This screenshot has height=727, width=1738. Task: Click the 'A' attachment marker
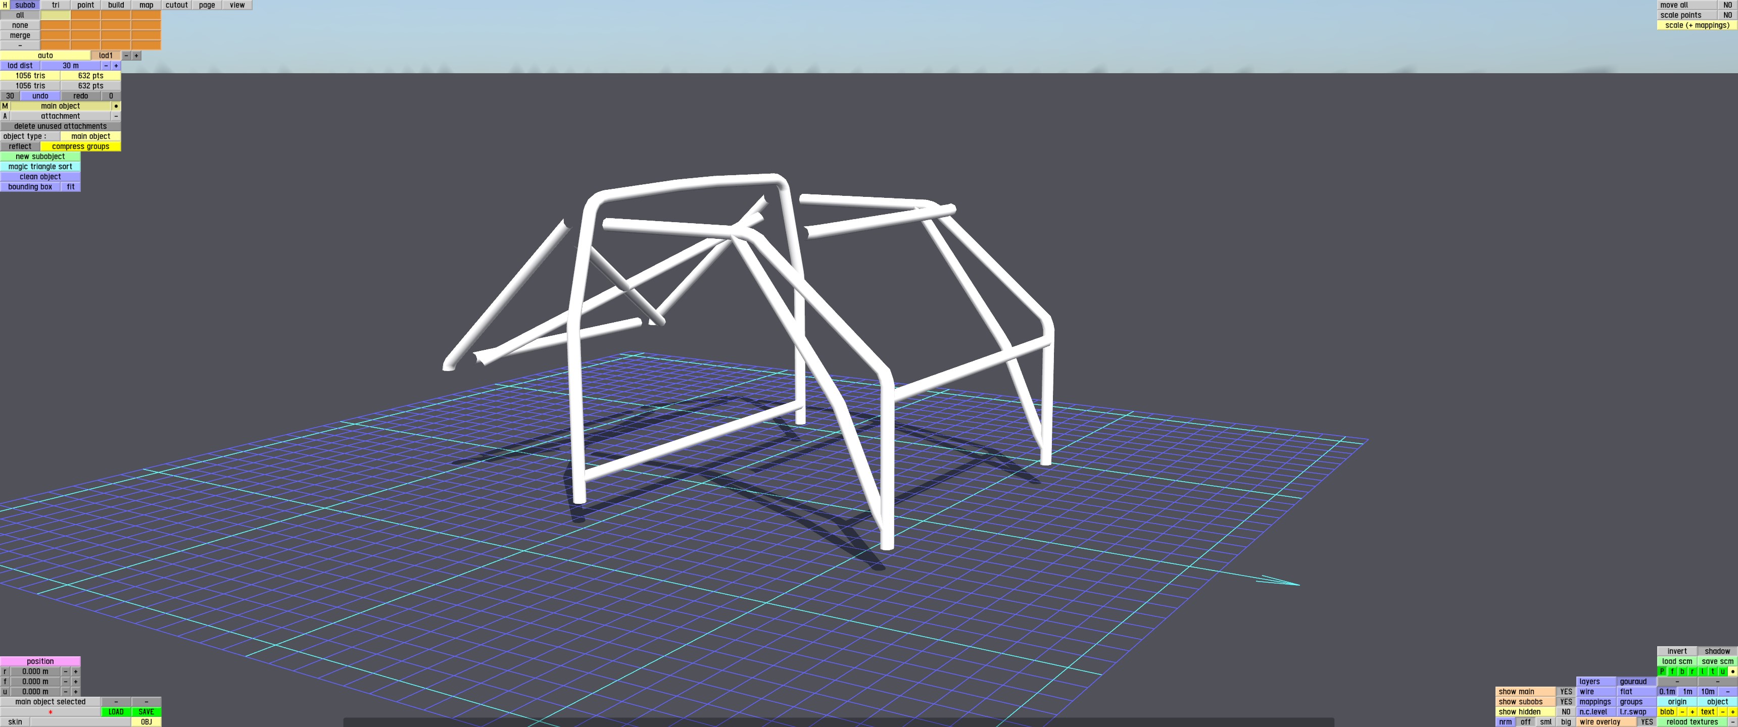5,116
